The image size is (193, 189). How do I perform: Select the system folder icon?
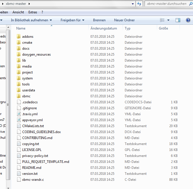[19, 78]
